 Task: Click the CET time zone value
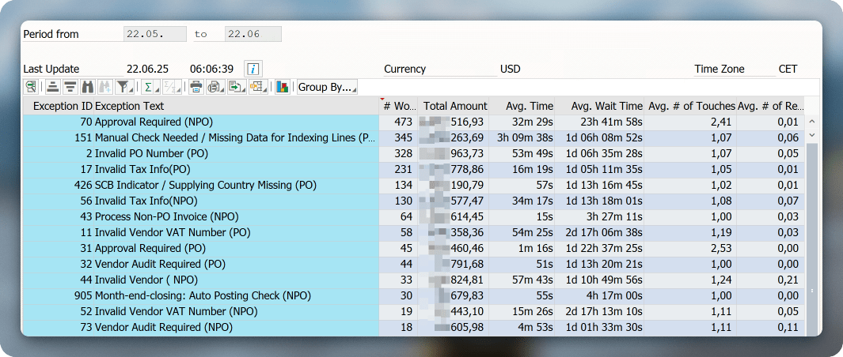tap(788, 69)
